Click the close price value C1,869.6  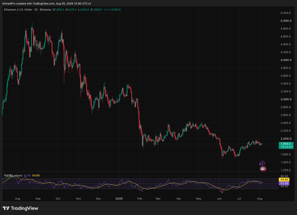[96, 10]
